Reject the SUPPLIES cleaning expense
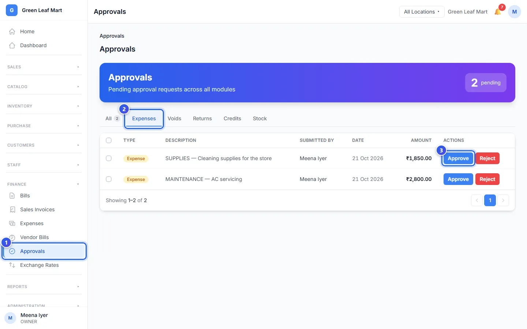 (x=487, y=158)
